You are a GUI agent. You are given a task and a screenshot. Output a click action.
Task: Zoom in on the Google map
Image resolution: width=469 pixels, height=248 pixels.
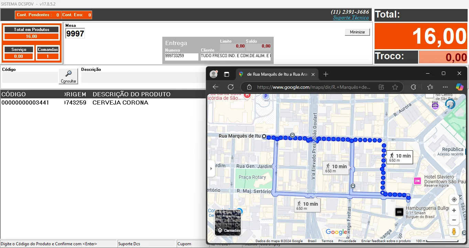[454, 211]
